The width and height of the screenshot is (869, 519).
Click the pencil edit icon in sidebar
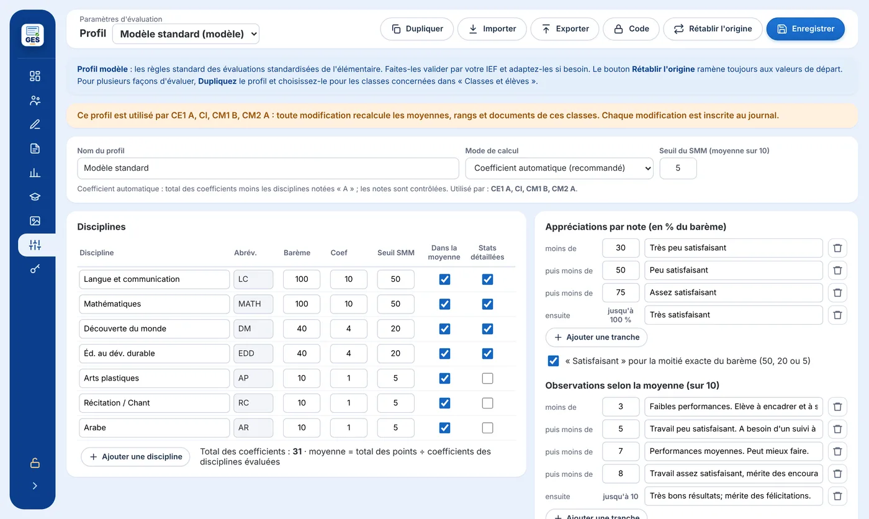(35, 124)
